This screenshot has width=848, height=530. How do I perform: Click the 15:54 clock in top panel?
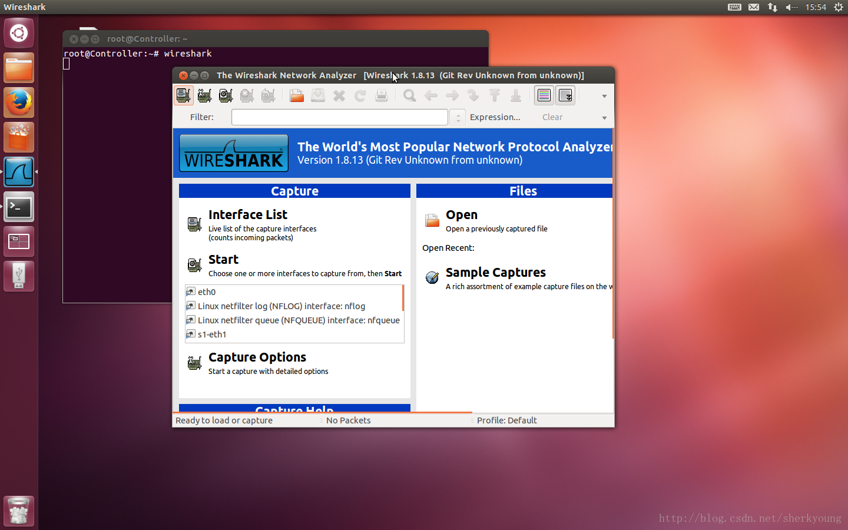point(816,7)
